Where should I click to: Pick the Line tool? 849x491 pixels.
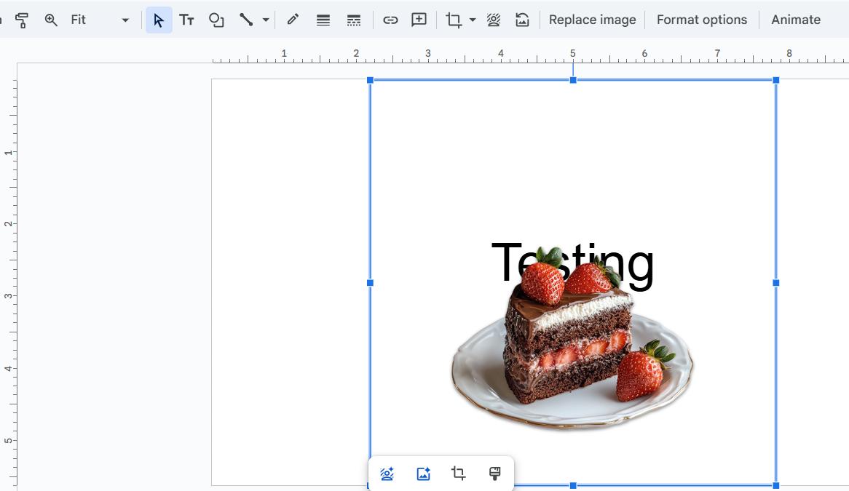coord(246,20)
